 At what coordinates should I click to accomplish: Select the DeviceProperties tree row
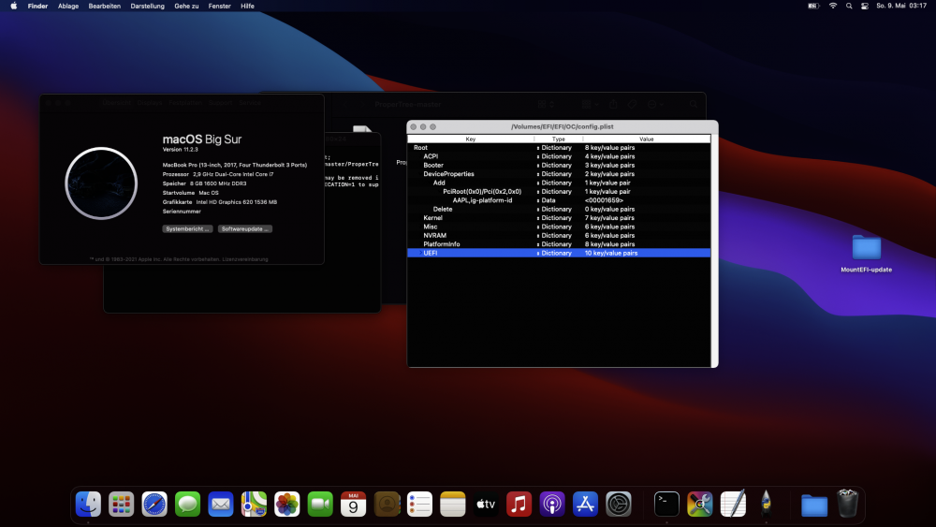click(x=559, y=174)
